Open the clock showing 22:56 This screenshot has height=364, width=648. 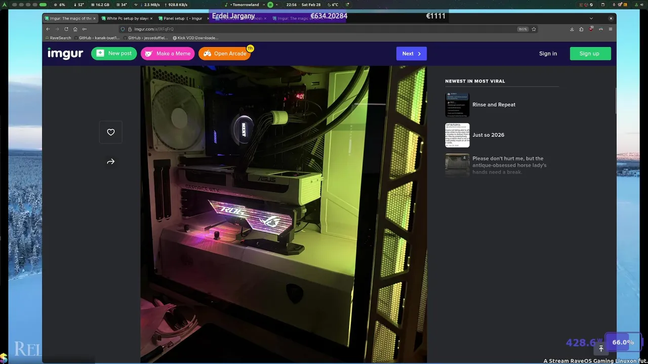[x=304, y=5]
